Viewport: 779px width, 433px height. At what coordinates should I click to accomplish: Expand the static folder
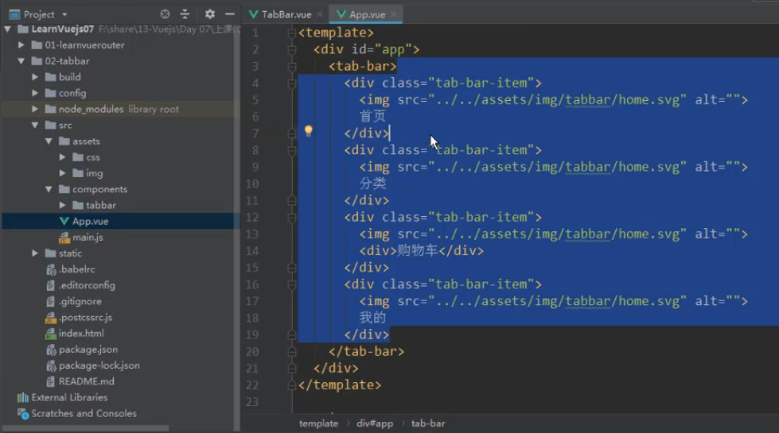point(35,253)
